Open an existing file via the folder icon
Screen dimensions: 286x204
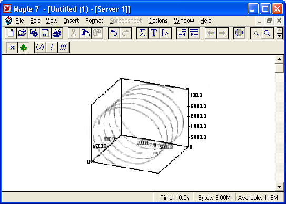pos(22,33)
